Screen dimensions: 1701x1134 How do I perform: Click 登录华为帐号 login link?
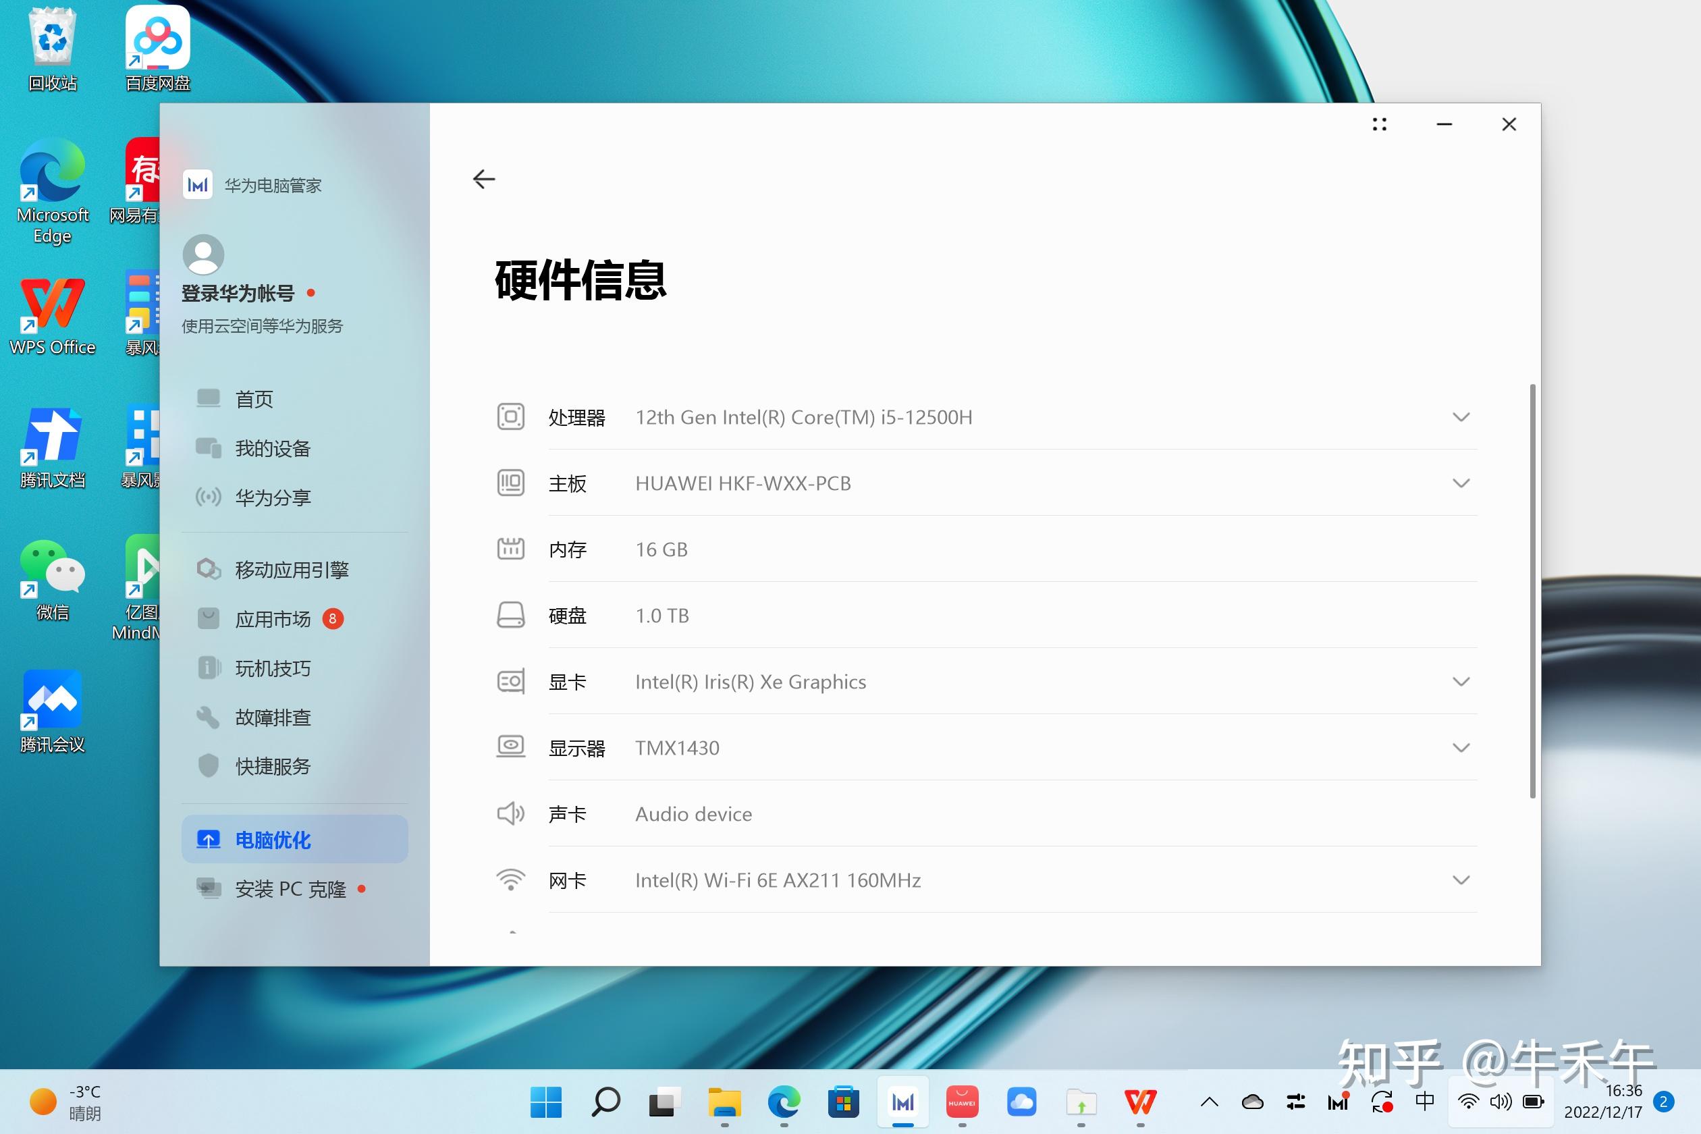click(238, 294)
